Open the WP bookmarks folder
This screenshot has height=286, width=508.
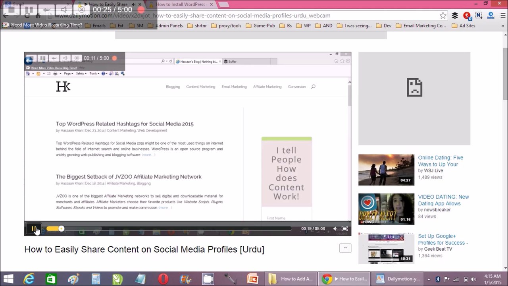click(304, 26)
